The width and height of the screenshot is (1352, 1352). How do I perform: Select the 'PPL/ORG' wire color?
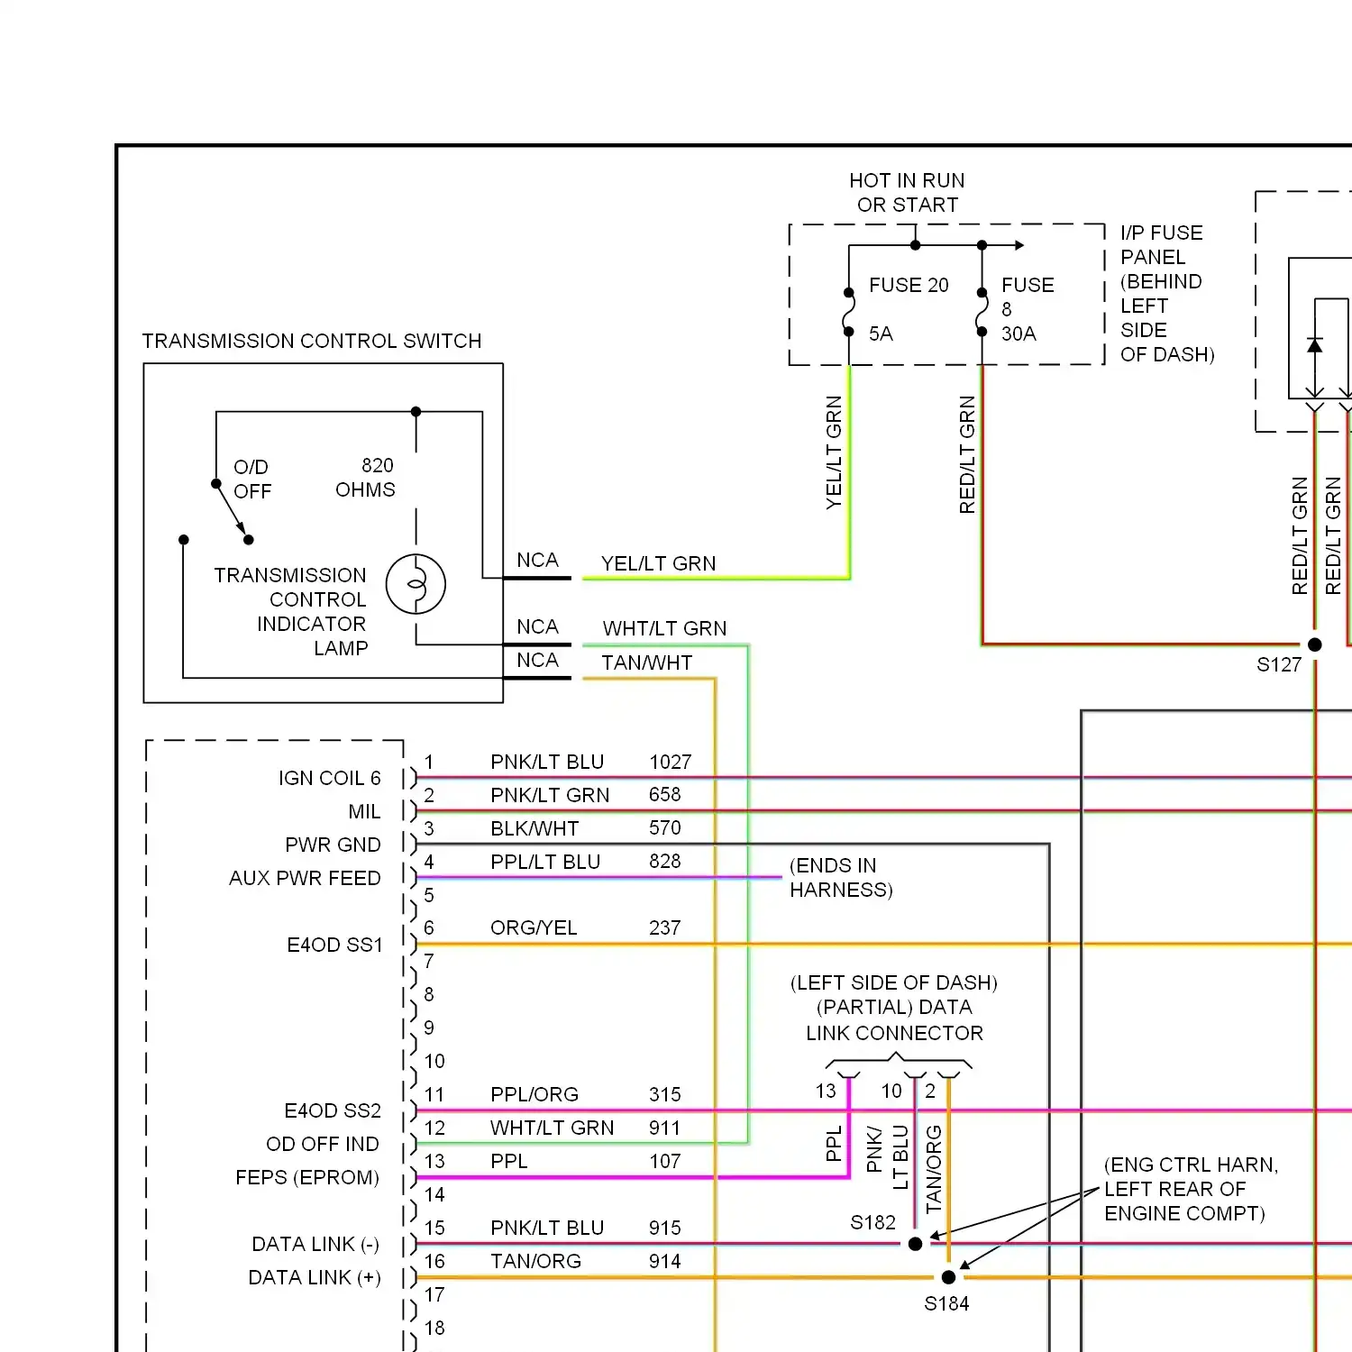[534, 1094]
